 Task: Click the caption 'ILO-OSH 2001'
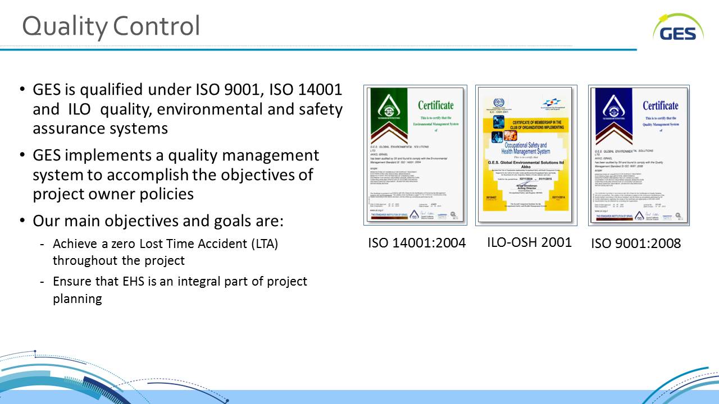click(x=529, y=242)
